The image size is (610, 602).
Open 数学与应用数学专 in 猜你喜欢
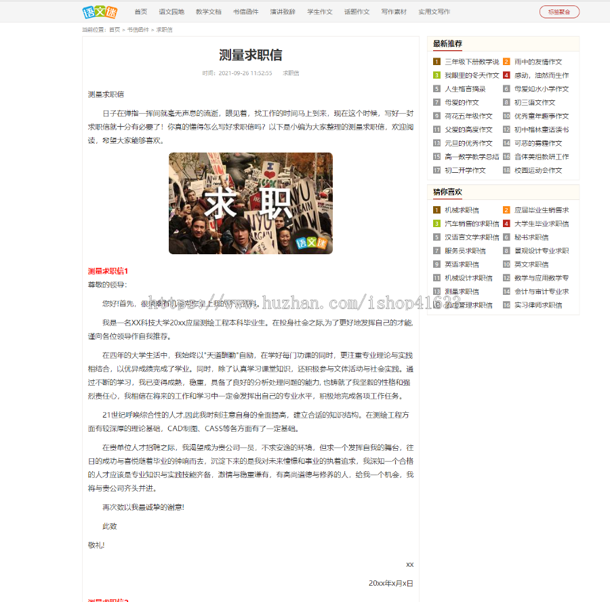542,278
